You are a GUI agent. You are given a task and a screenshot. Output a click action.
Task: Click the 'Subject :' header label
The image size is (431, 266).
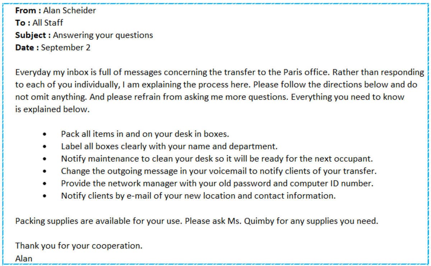coord(33,35)
